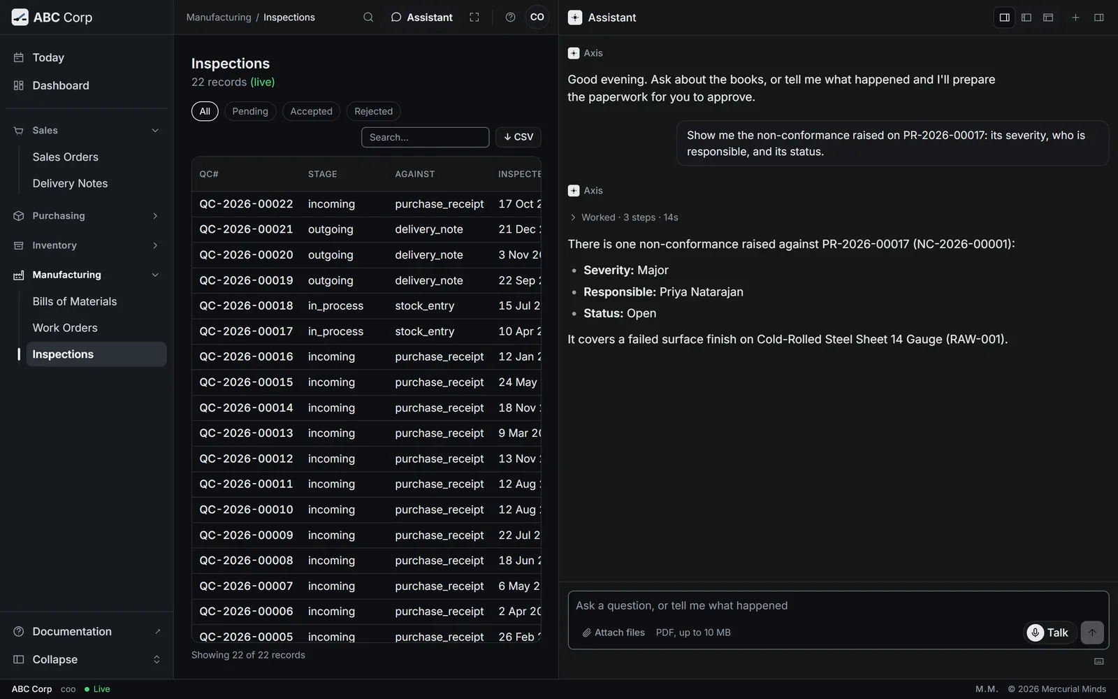Select right-side panel layout icon
Image resolution: width=1118 pixels, height=699 pixels.
point(1005,17)
